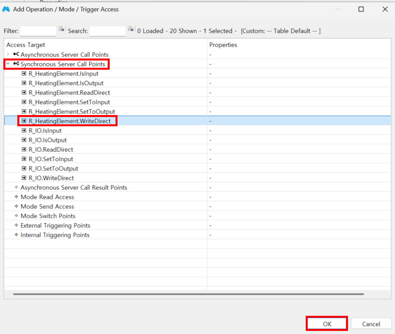Screen dimensions: 395x334
Task: Click the horizontal scrollbar below the table
Action: tap(188, 294)
